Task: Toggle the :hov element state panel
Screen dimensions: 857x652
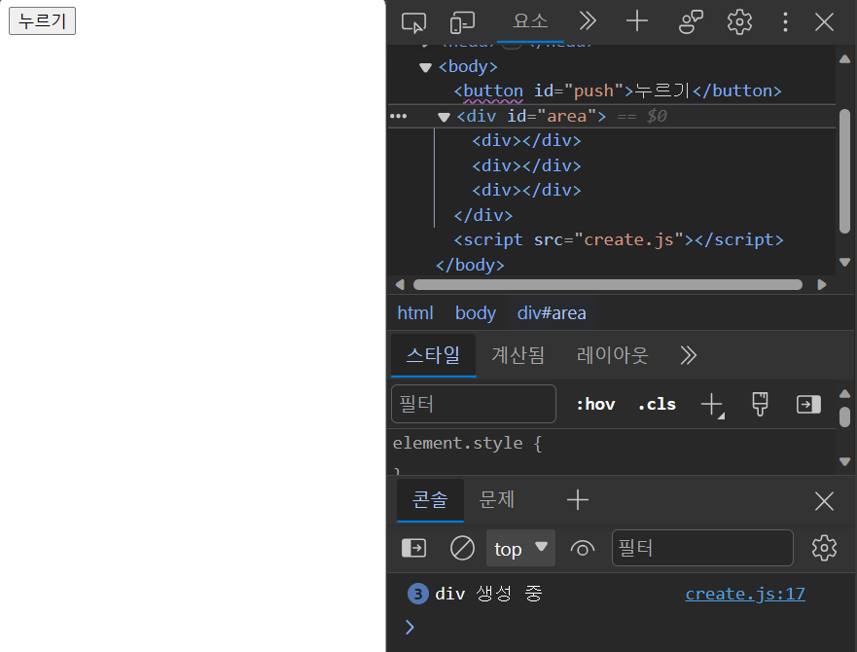Action: [x=595, y=404]
